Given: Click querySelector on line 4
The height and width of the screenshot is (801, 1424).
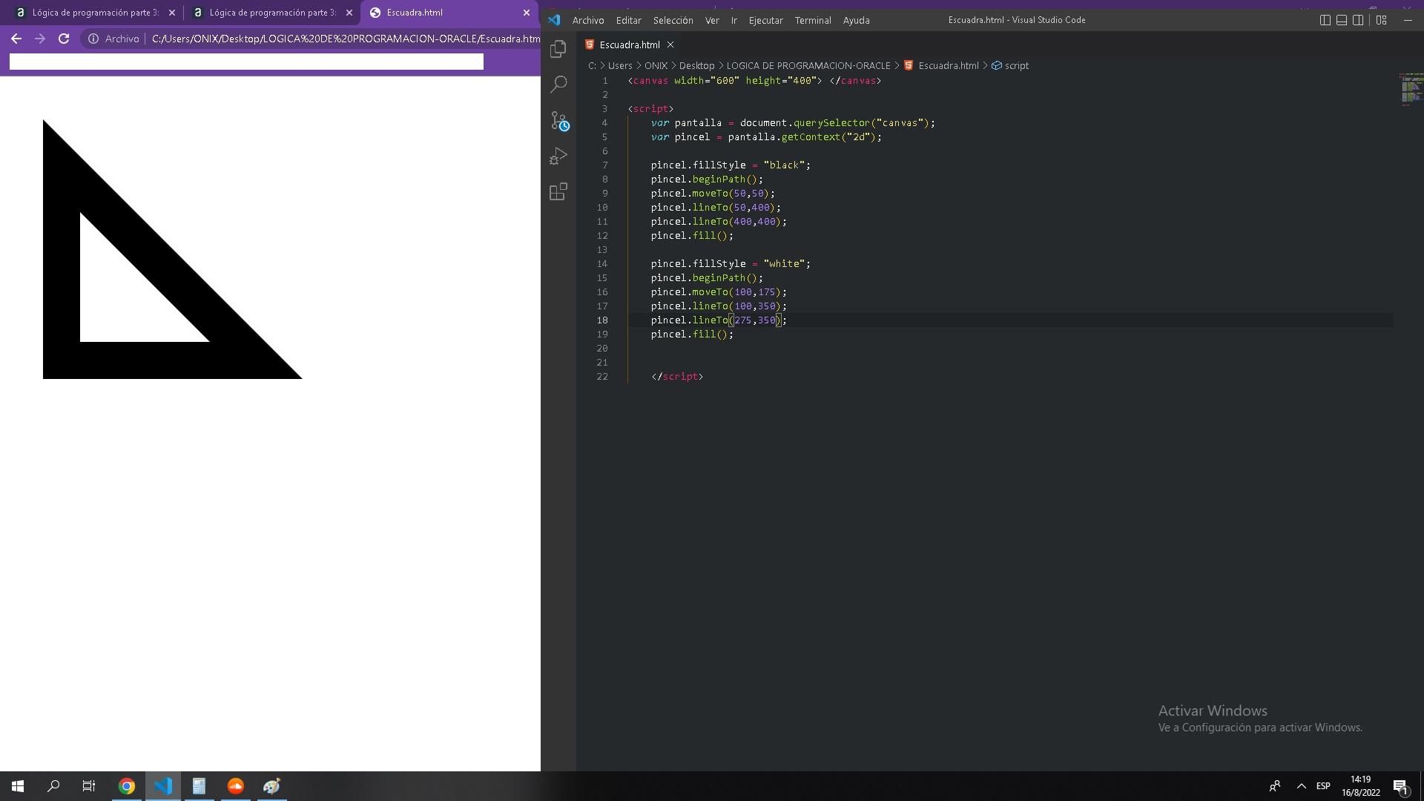Looking at the screenshot, I should [831, 123].
